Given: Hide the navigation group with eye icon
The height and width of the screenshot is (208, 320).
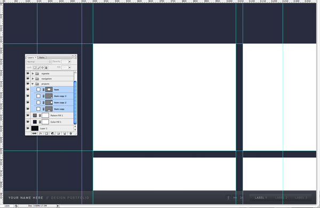Looking at the screenshot, I should click(x=28, y=78).
